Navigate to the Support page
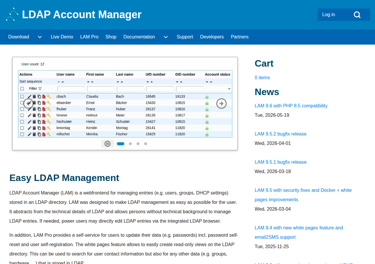This screenshot has width=375, height=264. [x=185, y=37]
